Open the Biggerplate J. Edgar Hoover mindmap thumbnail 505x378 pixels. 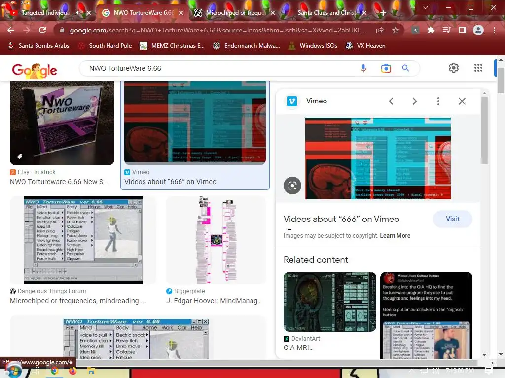pyautogui.click(x=216, y=240)
